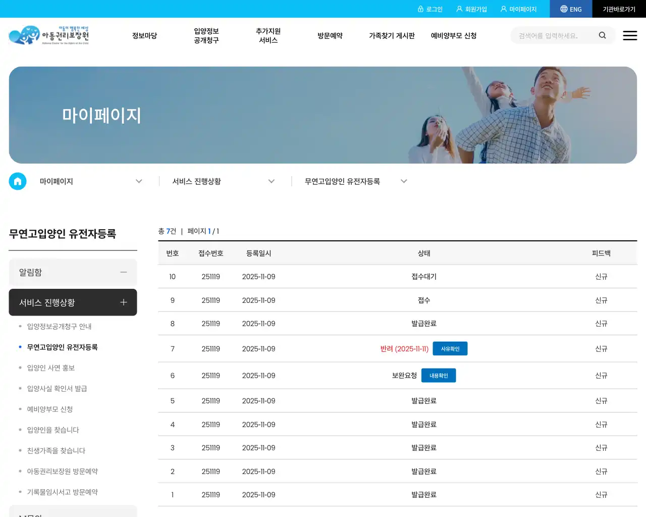Click 내용확인 for the 보완요청 entry
Viewport: 646px width, 517px height.
pos(439,375)
